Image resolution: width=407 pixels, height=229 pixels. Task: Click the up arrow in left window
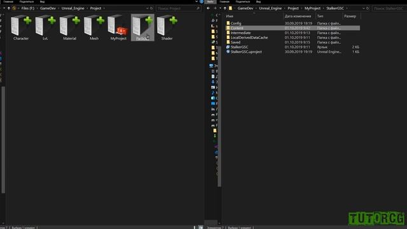click(x=8, y=8)
